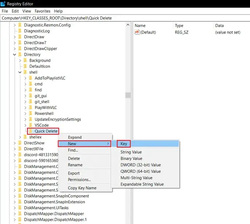Expand the UpdateEncryptionSettings key
This screenshot has width=250, height=224.
tap(25, 119)
